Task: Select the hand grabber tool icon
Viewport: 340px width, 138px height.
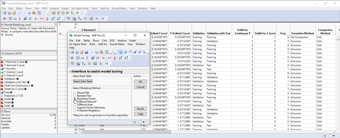Action: (130, 52)
